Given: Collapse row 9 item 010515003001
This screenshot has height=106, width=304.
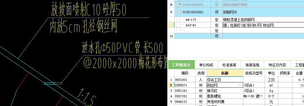Looking at the screenshot, I should [x=179, y=12].
